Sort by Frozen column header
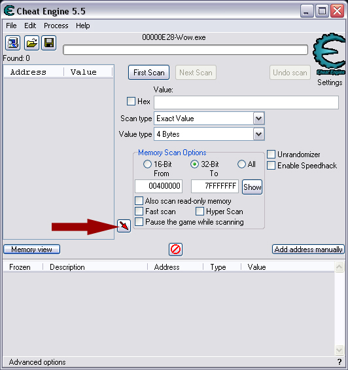 (x=23, y=267)
